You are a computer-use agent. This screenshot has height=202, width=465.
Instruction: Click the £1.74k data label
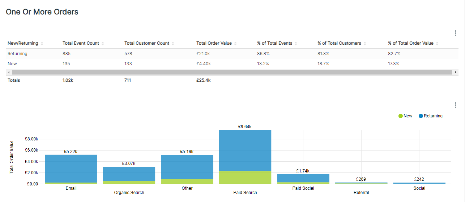[x=303, y=171]
